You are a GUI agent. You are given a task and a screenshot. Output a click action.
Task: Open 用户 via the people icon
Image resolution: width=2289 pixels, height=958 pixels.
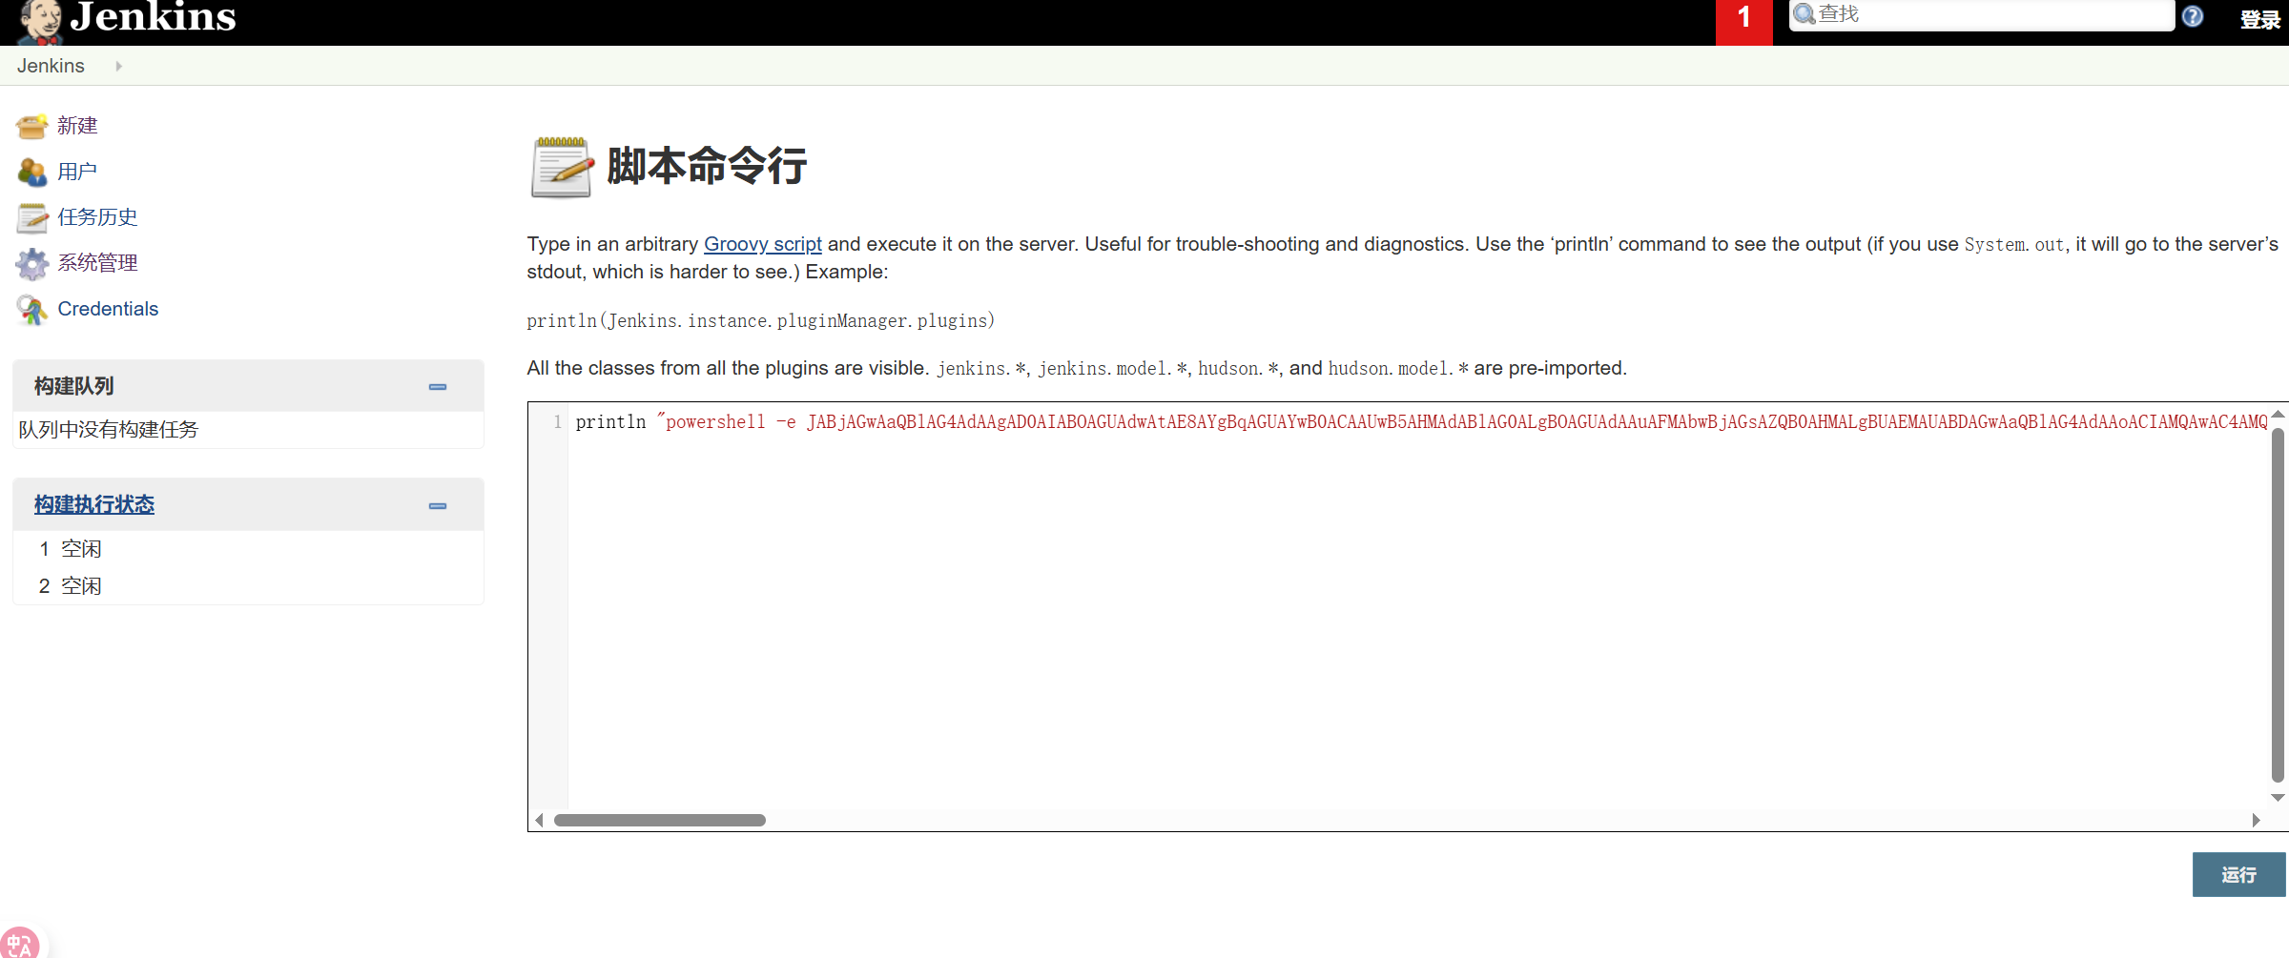(x=31, y=172)
